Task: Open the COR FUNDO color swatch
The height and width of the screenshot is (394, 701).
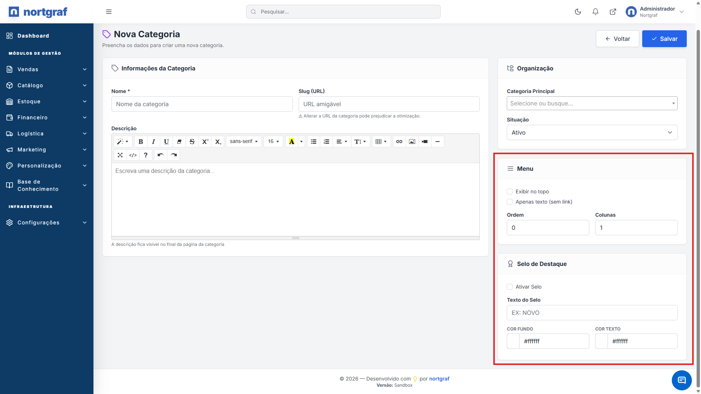Action: tap(513, 341)
